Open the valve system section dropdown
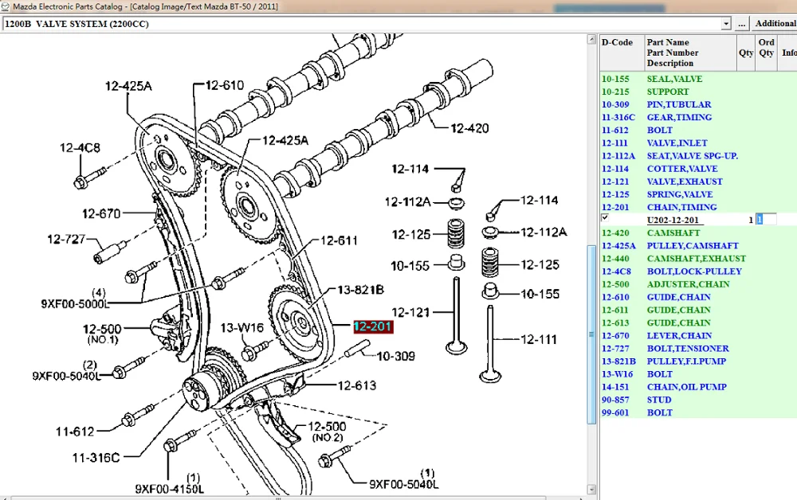Viewport: 797px width, 500px height. click(727, 23)
